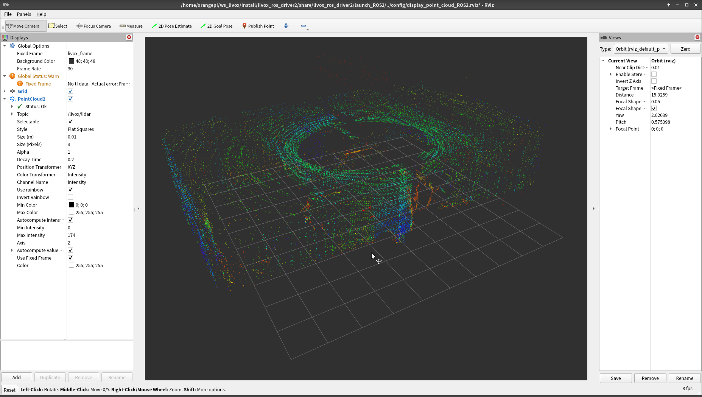Activate the Select tool

coord(58,26)
